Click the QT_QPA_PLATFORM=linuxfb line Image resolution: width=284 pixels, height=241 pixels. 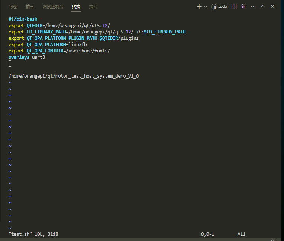pyautogui.click(x=48, y=45)
